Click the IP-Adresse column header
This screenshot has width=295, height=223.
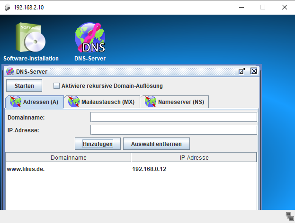[x=194, y=157]
